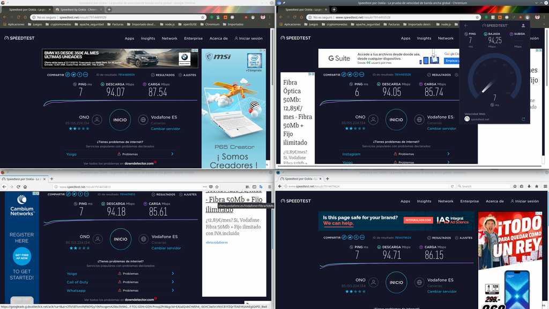Expand Instagram problems row in Chromium window
The height and width of the screenshot is (309, 549).
tap(396, 154)
